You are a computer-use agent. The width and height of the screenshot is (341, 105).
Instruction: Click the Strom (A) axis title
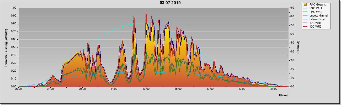(298, 47)
